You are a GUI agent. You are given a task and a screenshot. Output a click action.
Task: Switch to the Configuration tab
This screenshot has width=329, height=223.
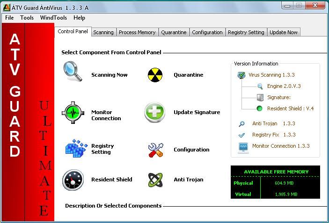click(x=207, y=32)
